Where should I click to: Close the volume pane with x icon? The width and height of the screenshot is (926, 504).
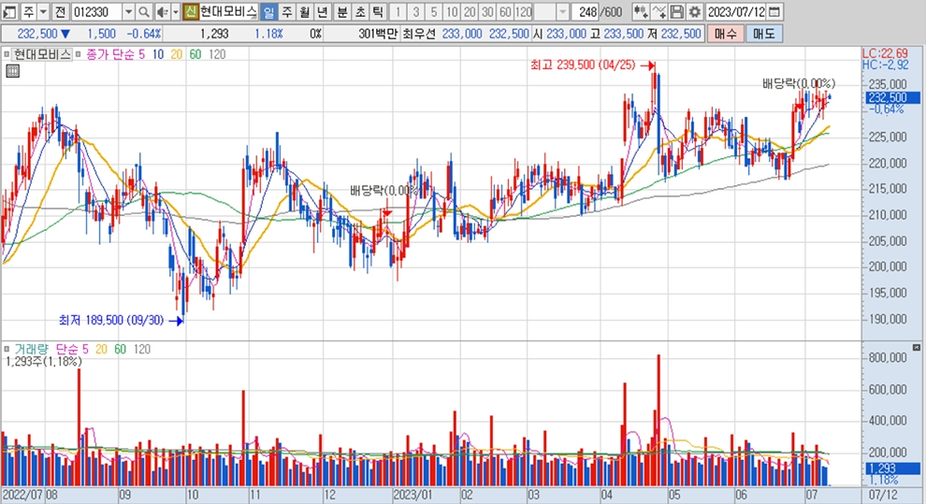(x=916, y=347)
